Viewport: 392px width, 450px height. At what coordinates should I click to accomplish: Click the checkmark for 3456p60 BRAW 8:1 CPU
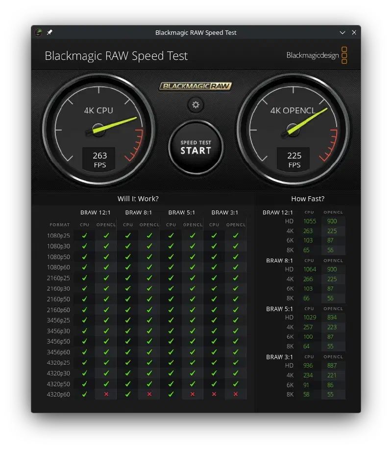[x=128, y=352]
